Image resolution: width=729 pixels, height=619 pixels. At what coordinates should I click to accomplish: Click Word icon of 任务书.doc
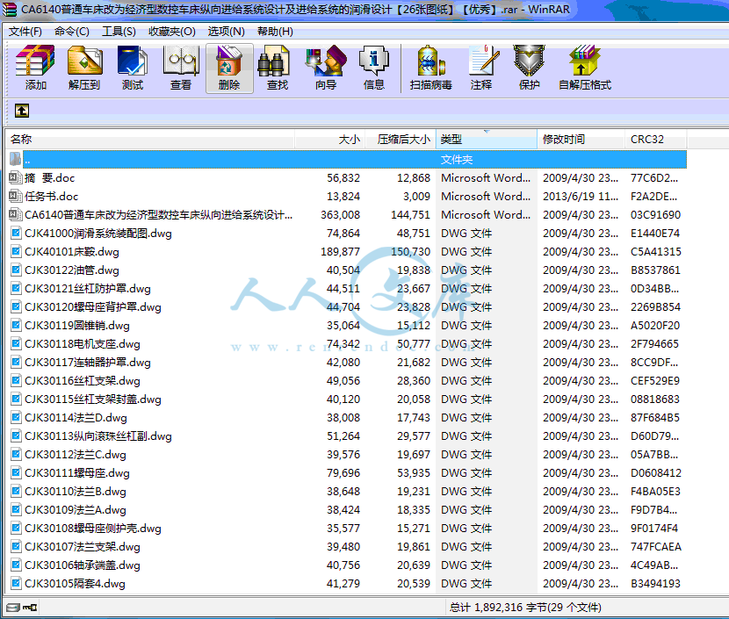(x=15, y=196)
